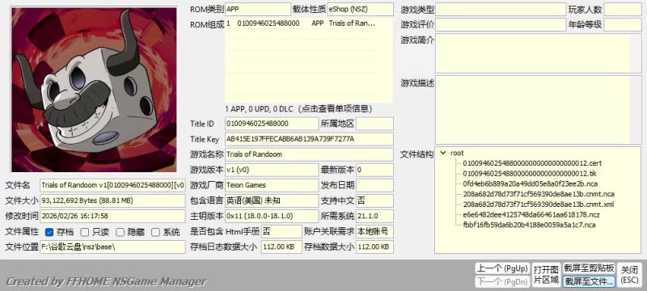Click the 文件位置 field F:\谷歌云盘\nsz\base\
The width and height of the screenshot is (647, 291).
[x=112, y=247]
